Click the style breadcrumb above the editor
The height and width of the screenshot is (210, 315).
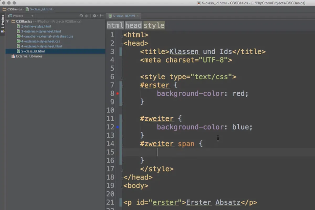pos(154,25)
